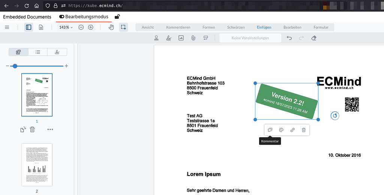384x195 pixels.
Task: Select the marquee selection tool
Action: (x=123, y=27)
